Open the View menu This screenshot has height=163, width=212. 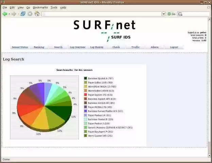20,7
